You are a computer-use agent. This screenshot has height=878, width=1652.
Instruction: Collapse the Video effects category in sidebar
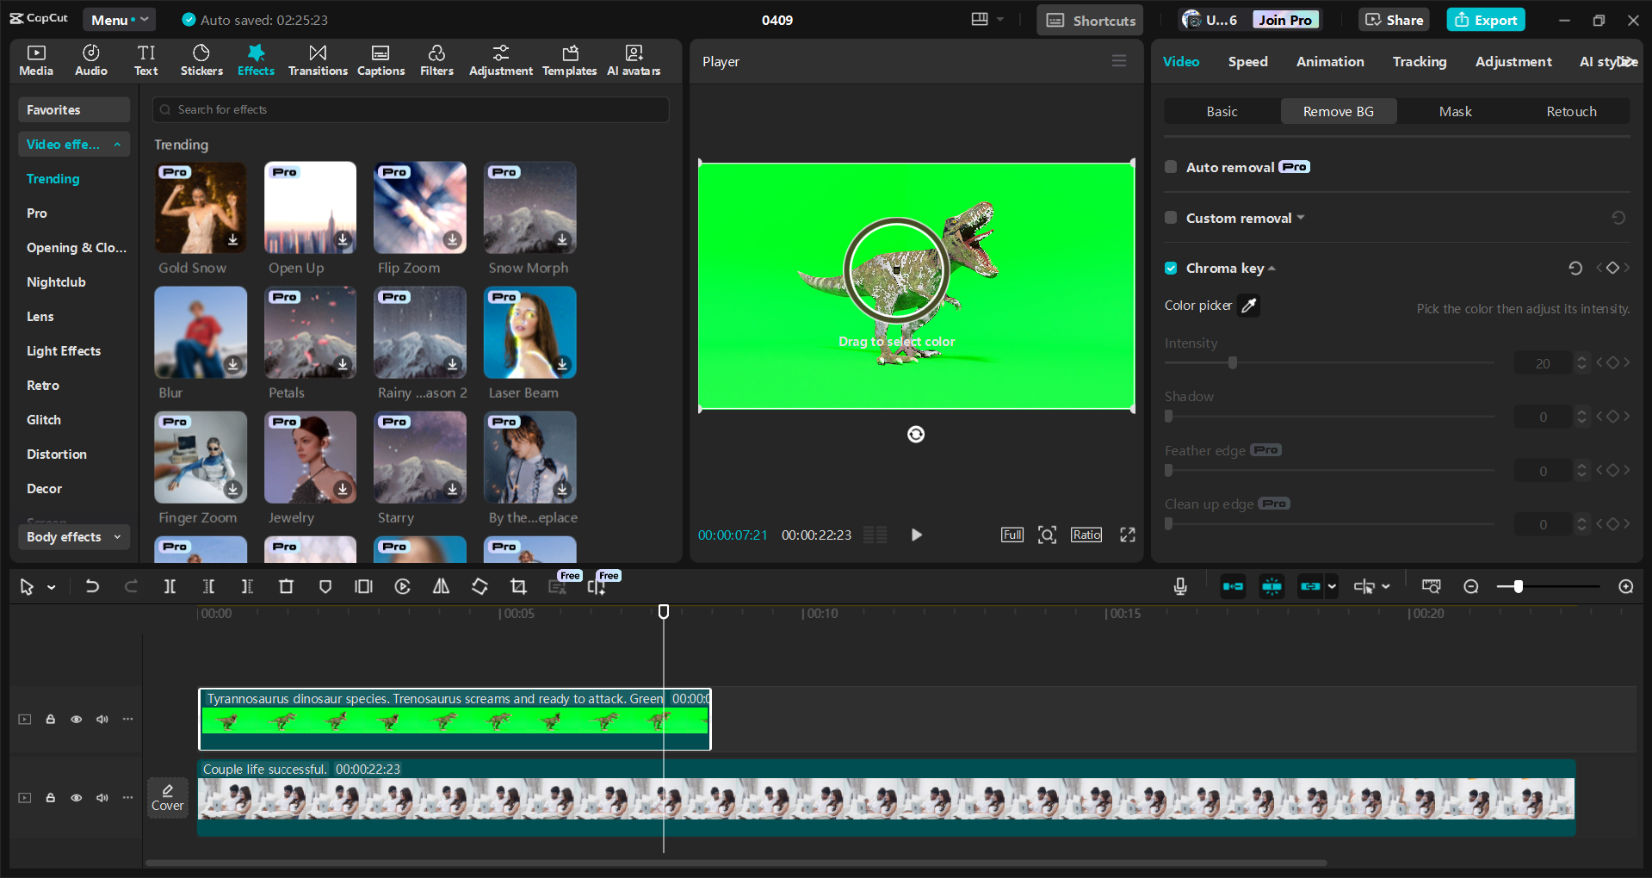(118, 144)
